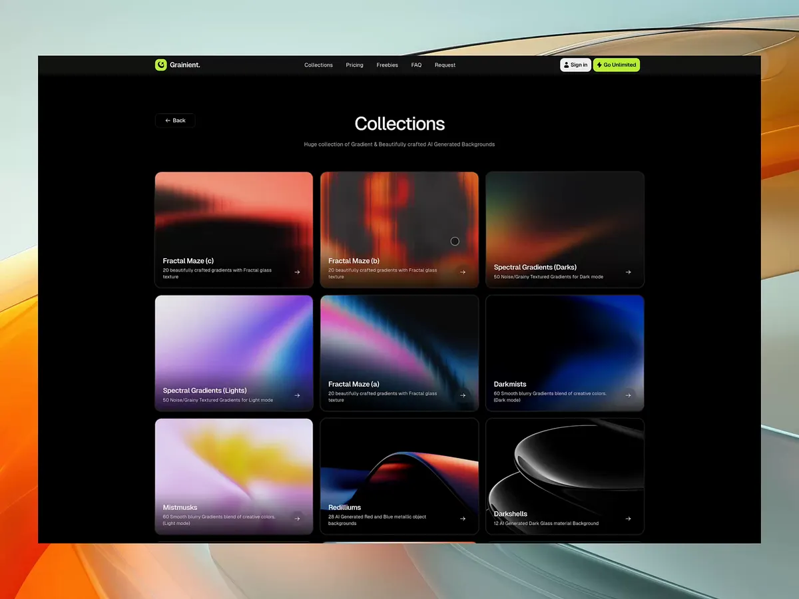The height and width of the screenshot is (599, 799).
Task: Click the Sign in button
Action: [x=575, y=65]
